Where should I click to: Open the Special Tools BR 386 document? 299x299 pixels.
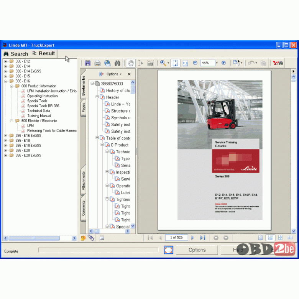(x=43, y=106)
